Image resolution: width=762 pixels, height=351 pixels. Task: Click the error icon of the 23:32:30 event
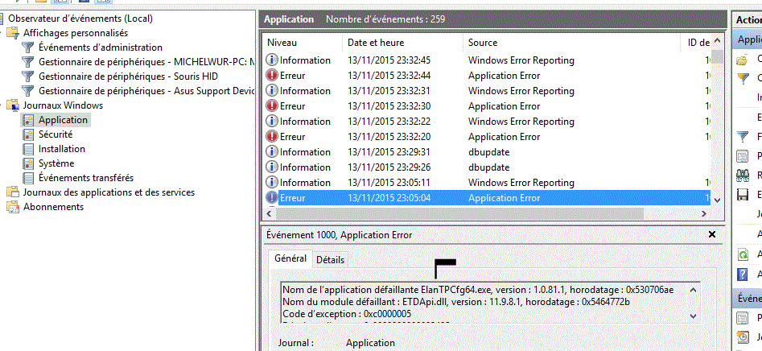(x=272, y=106)
